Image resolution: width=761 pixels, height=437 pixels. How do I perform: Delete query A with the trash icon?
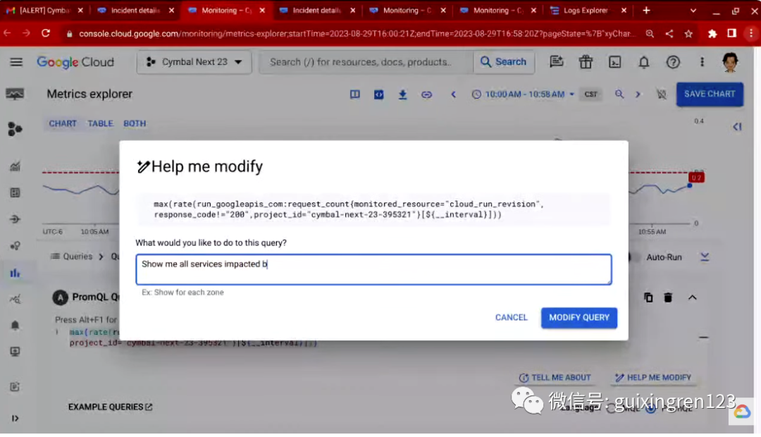[x=668, y=297]
